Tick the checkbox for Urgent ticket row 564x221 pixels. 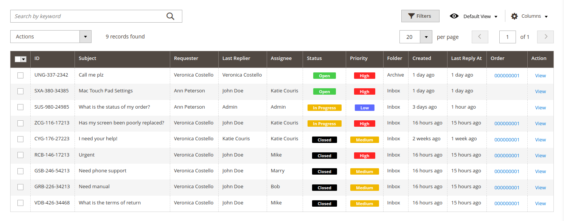click(20, 155)
